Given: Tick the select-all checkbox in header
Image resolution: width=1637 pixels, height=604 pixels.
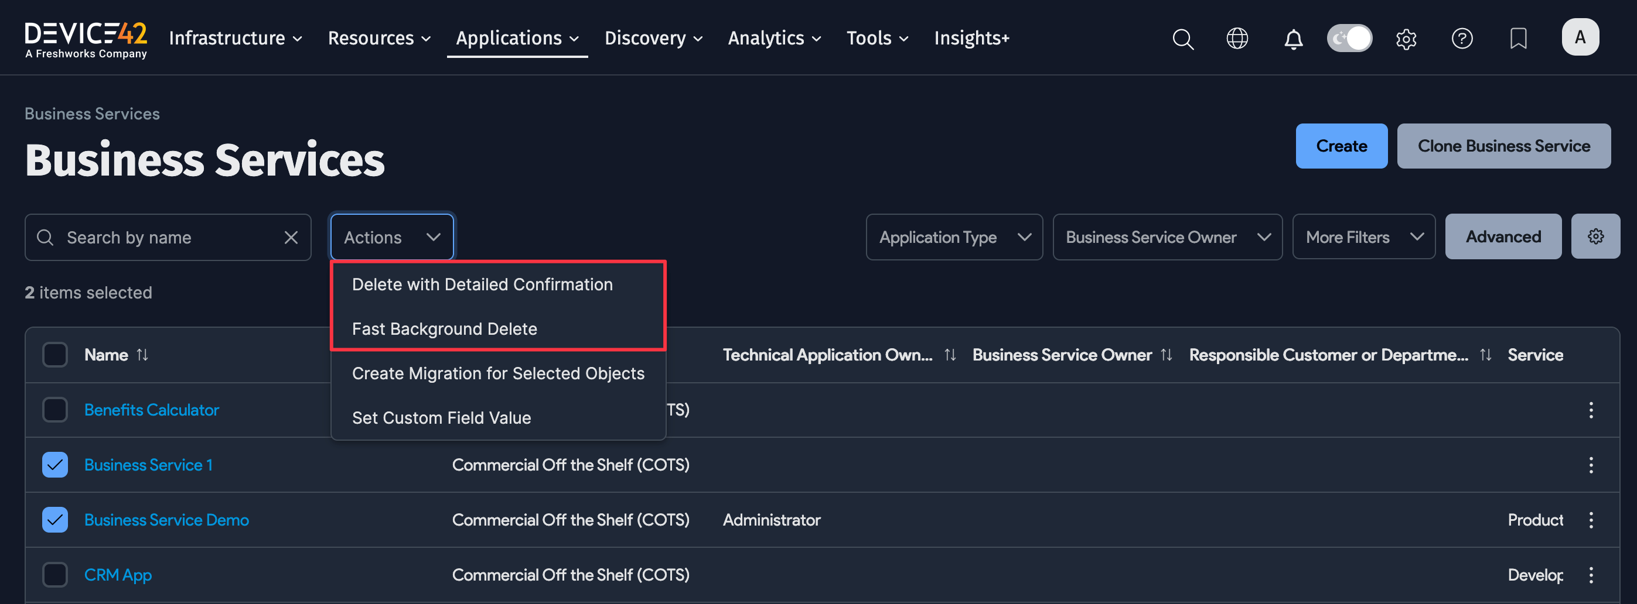Looking at the screenshot, I should 55,355.
